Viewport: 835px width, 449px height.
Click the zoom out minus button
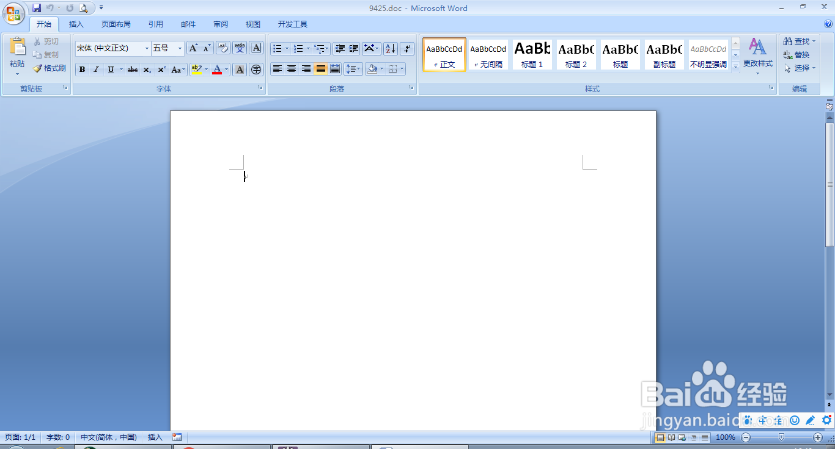pyautogui.click(x=745, y=437)
